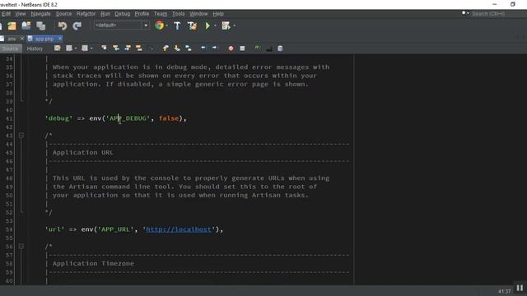Toggle bookmark on the current line
Viewport: 527px width, 296px height.
click(189, 49)
